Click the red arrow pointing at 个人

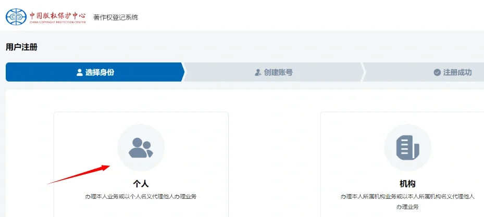(78, 175)
